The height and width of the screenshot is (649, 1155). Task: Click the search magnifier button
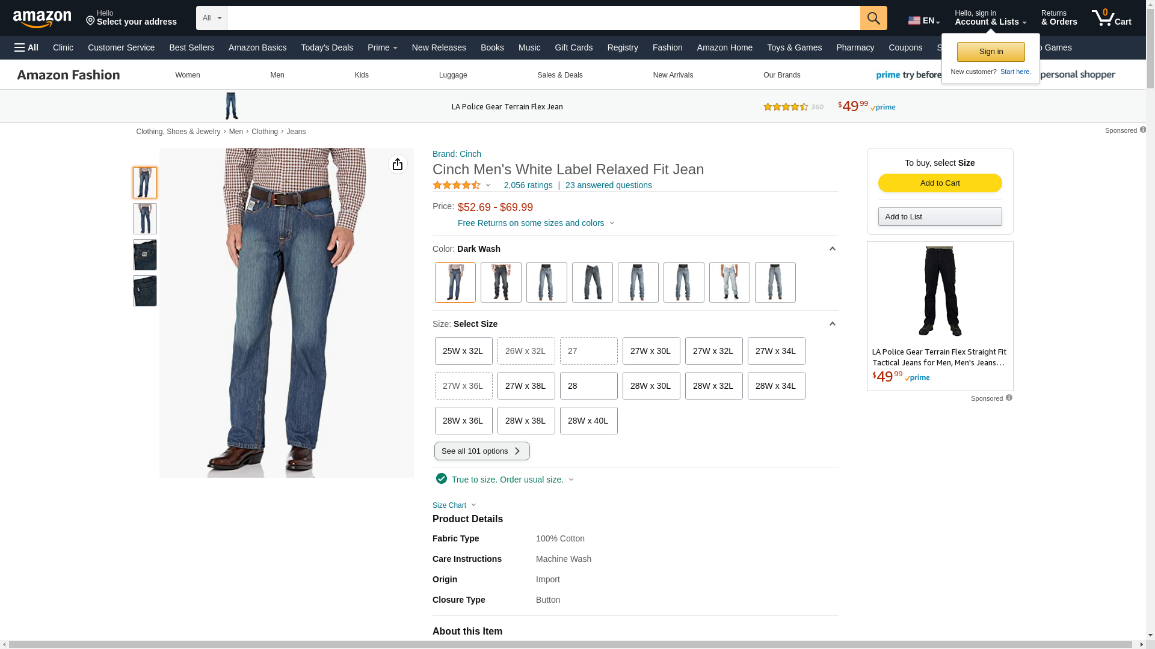point(873,18)
